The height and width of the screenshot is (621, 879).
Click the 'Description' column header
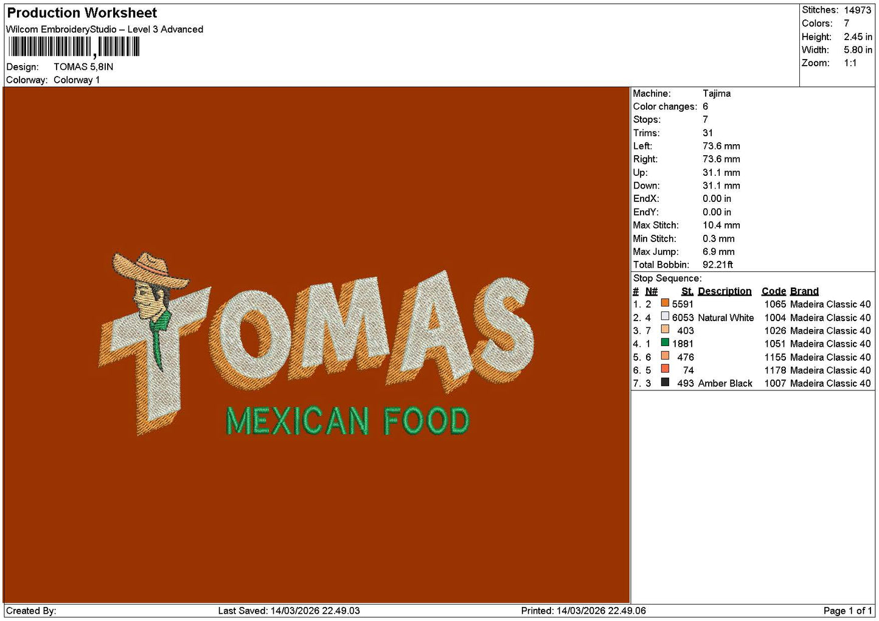[724, 291]
